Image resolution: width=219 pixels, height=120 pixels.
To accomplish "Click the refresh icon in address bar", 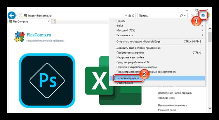I will (x=133, y=16).
